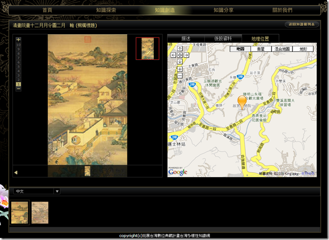Pan the map up with arrow
The width and height of the screenshot is (329, 240).
pyautogui.click(x=180, y=49)
